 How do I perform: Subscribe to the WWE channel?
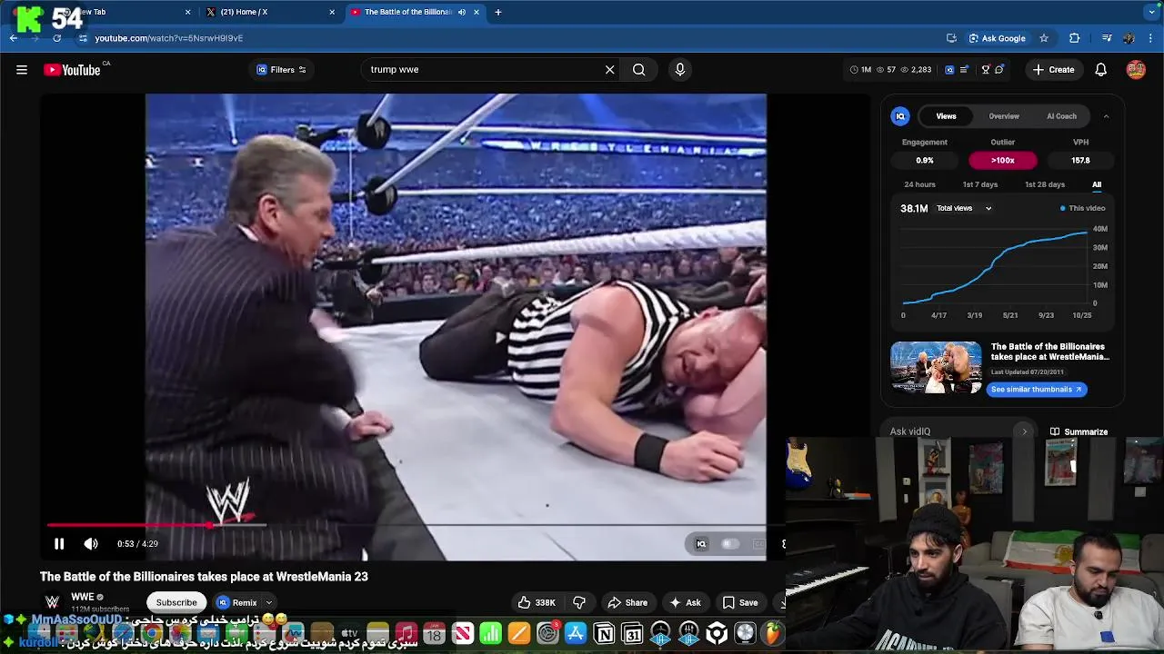tap(176, 602)
